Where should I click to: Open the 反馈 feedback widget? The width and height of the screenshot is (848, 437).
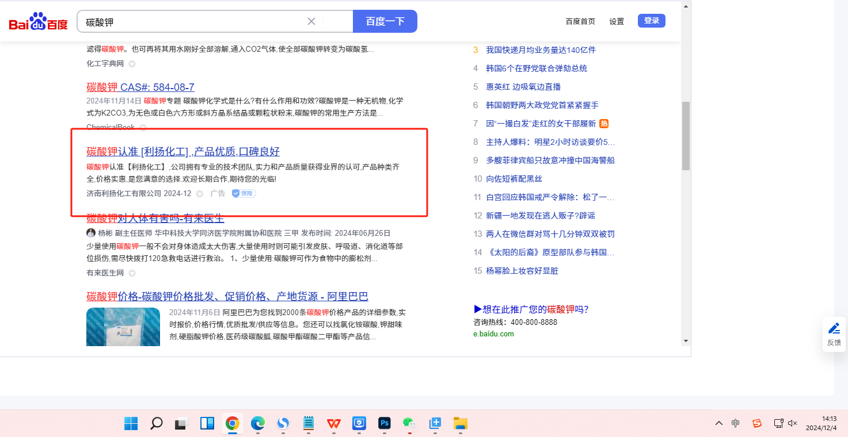(x=834, y=334)
